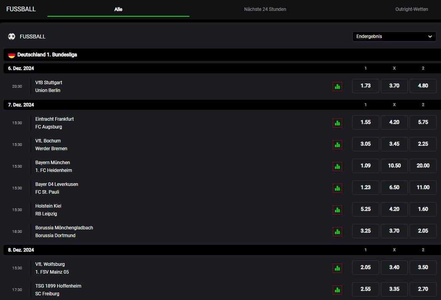The image size is (441, 300).
Task: Select odds 1.60 for RB Leipzig away win
Action: pyautogui.click(x=423, y=209)
